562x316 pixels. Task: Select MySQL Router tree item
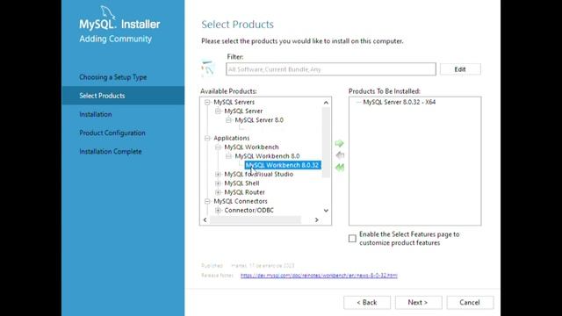[244, 192]
